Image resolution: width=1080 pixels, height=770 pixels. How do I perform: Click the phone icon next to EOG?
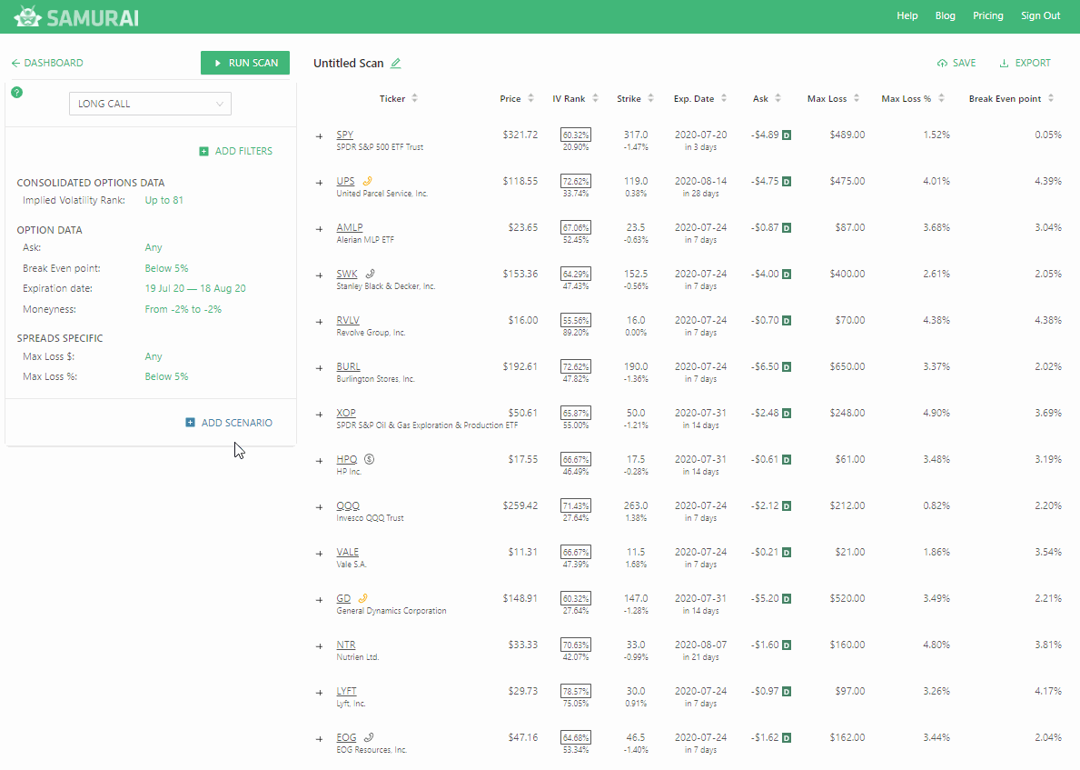[x=369, y=737]
